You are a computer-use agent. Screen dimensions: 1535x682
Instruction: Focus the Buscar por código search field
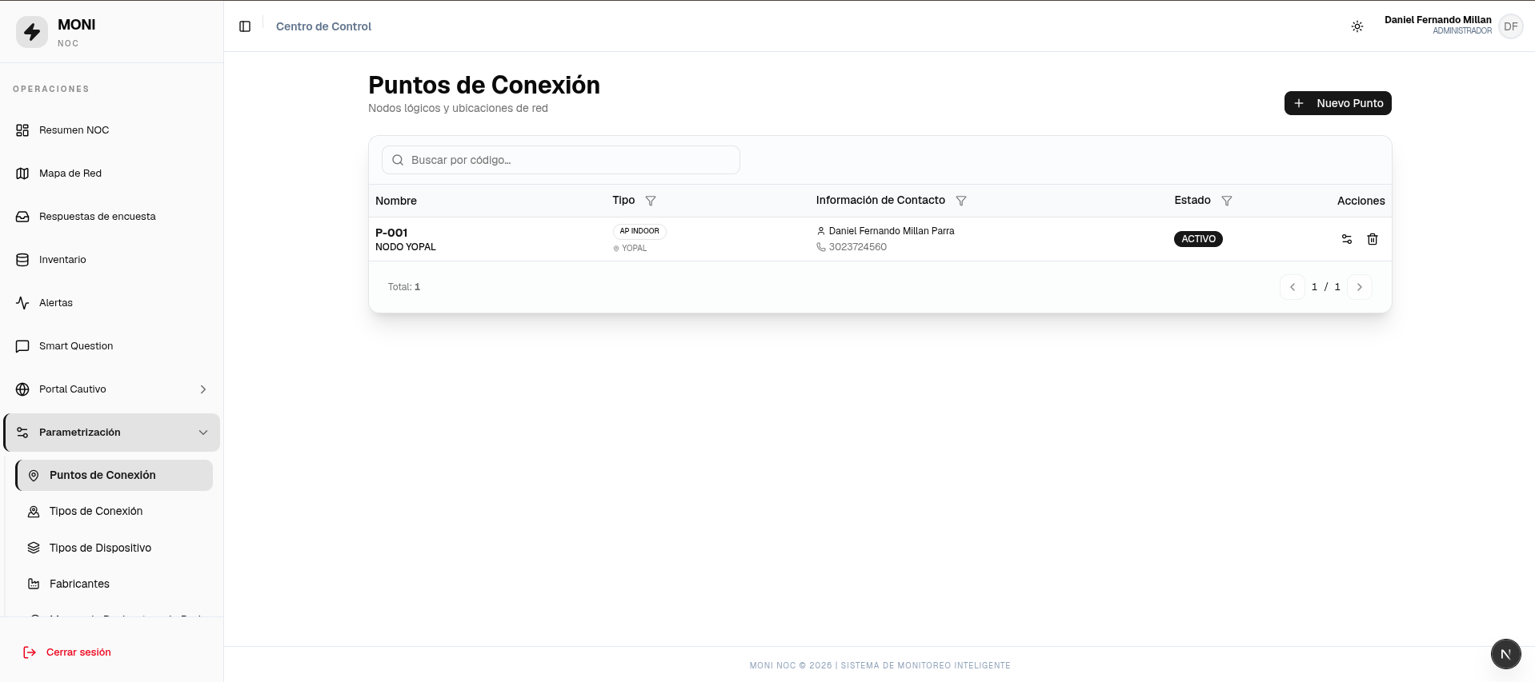561,160
